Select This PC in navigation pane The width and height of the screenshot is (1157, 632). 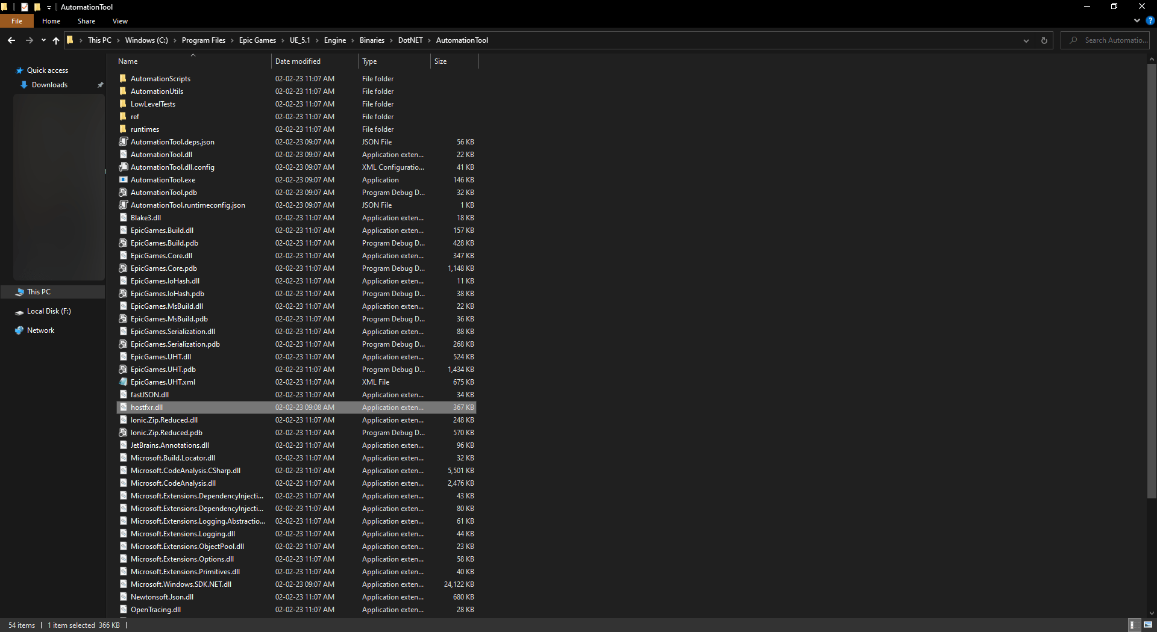pyautogui.click(x=39, y=292)
